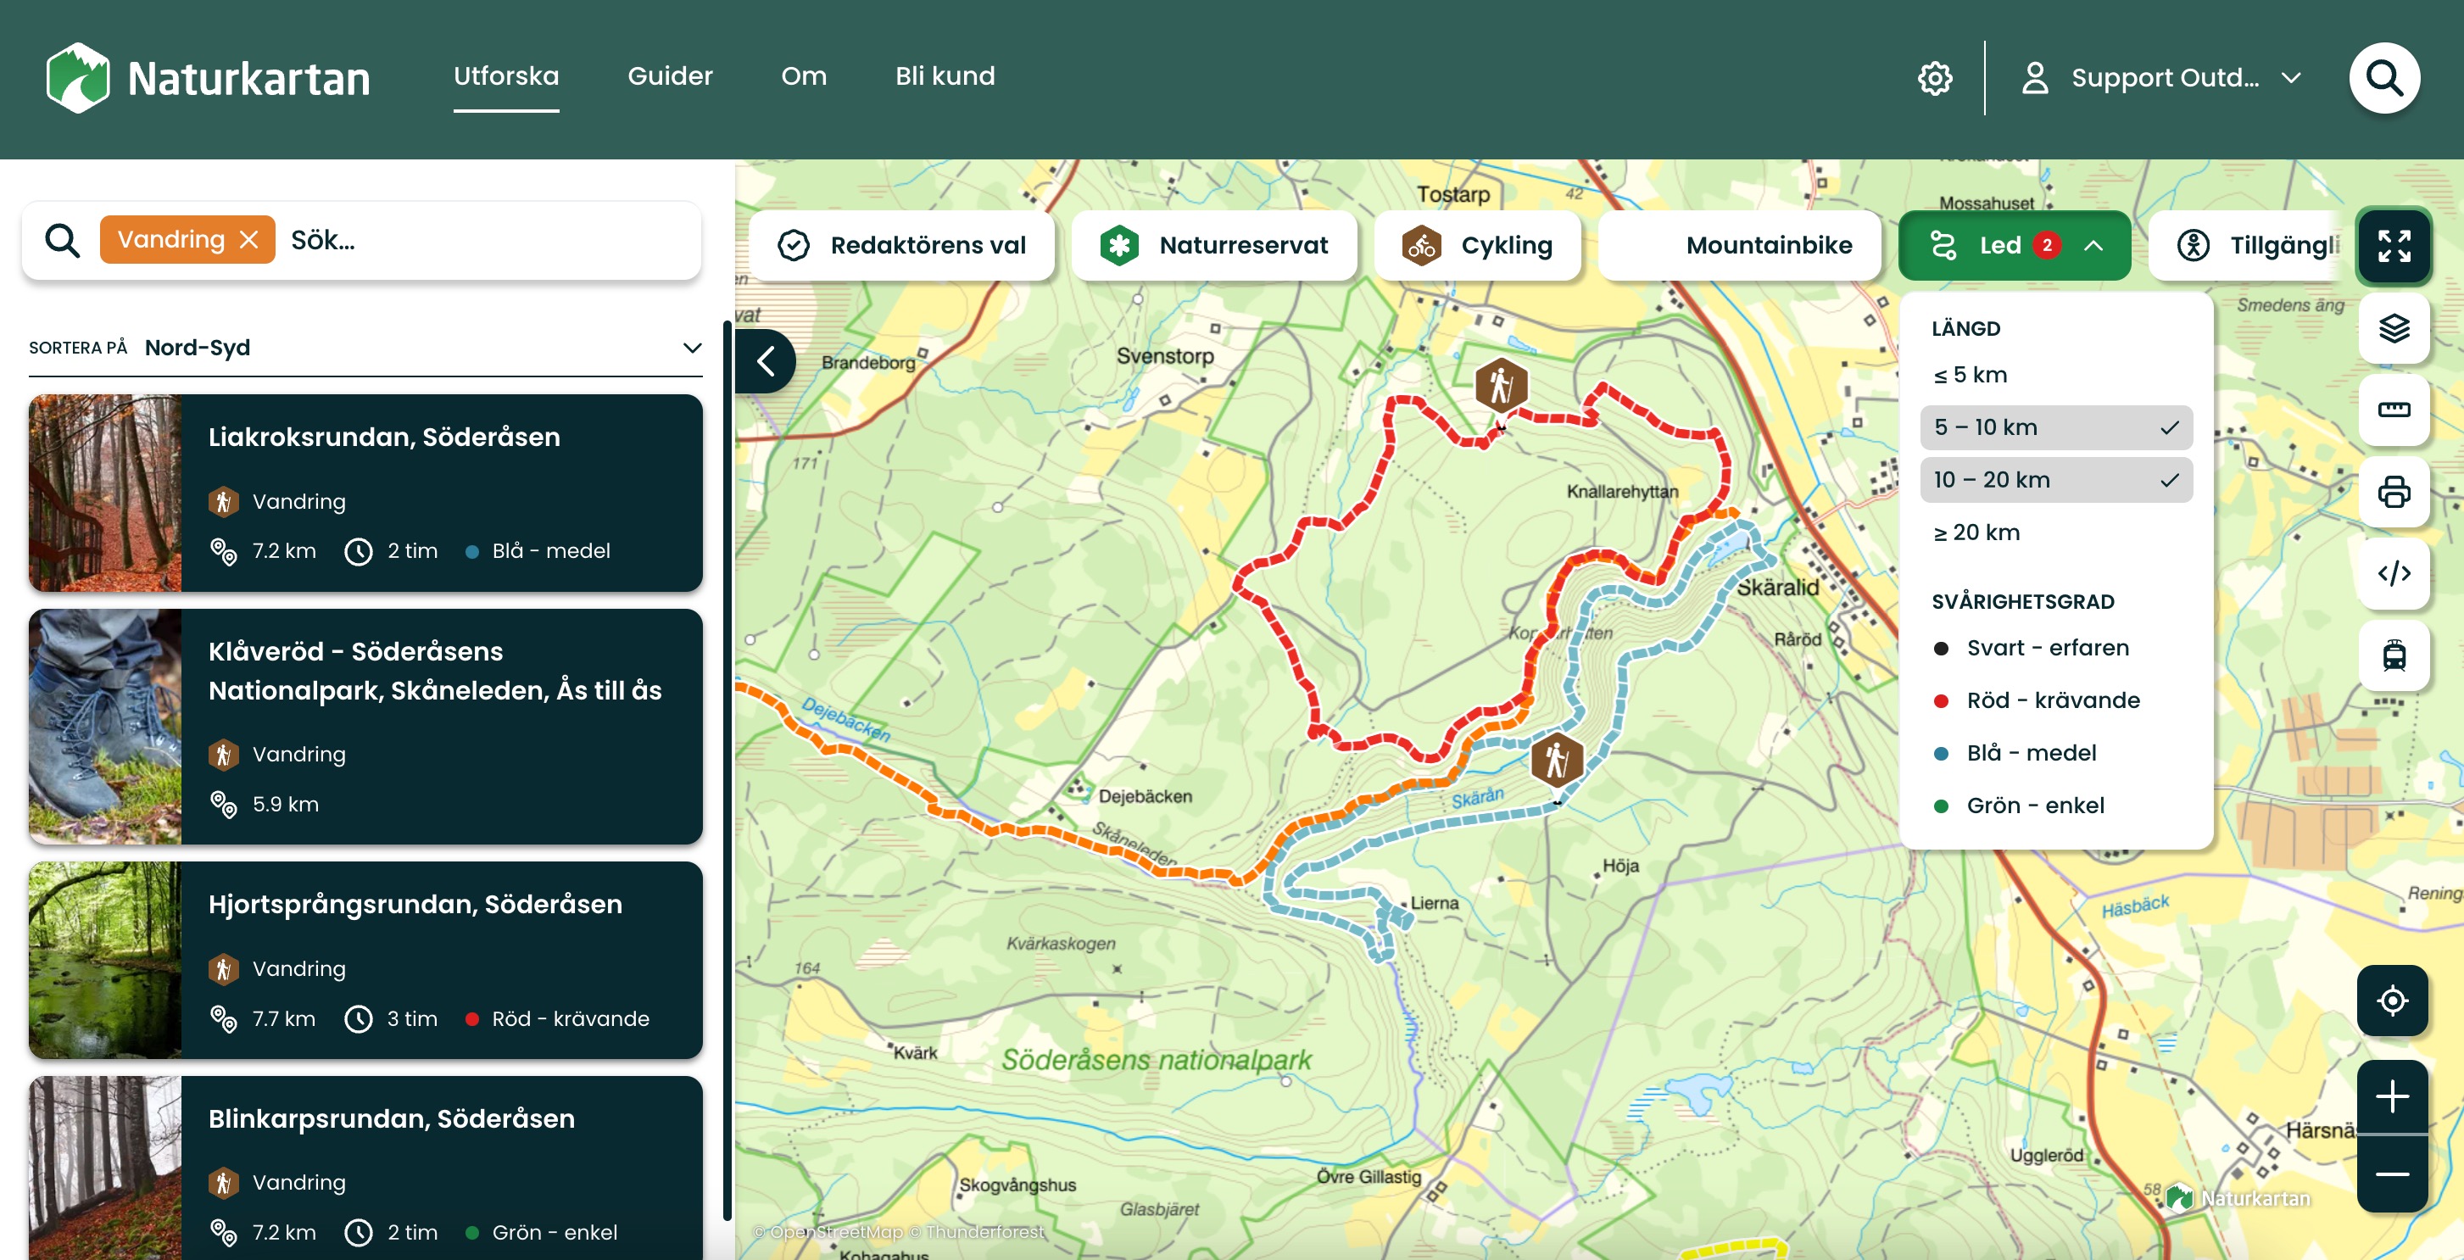Go to the Utforska tab
2464x1260 pixels.
tap(506, 76)
